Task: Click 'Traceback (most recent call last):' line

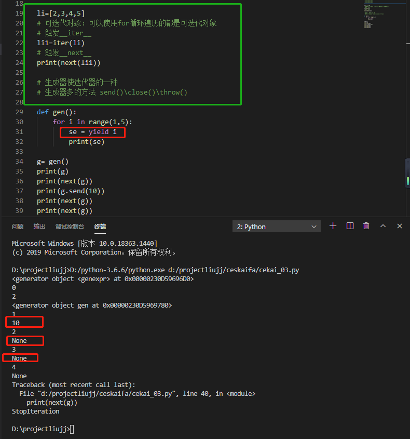Action: pos(74,385)
